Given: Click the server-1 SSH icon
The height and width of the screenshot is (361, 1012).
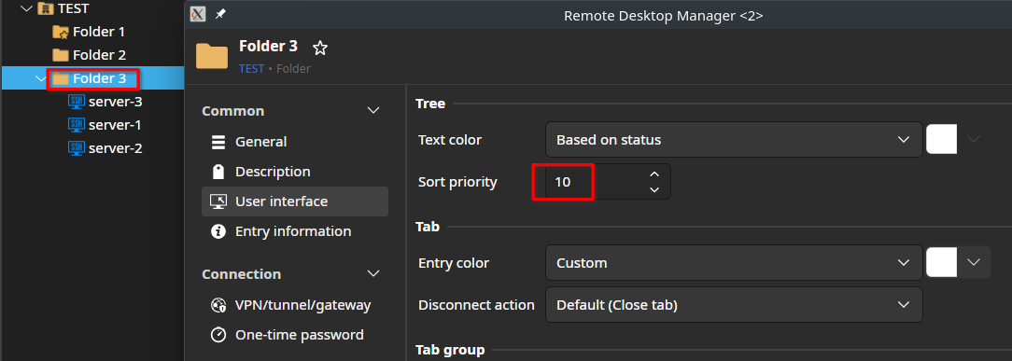Looking at the screenshot, I should pyautogui.click(x=77, y=125).
